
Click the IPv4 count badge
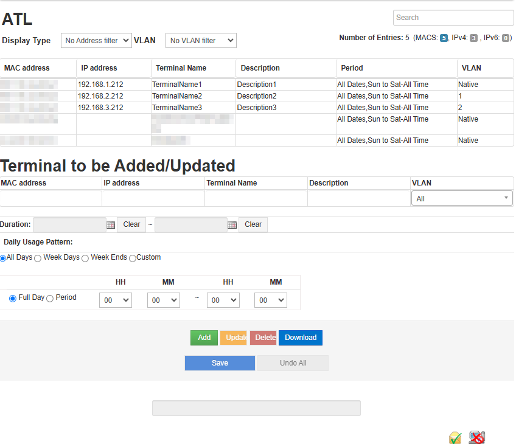pyautogui.click(x=473, y=38)
